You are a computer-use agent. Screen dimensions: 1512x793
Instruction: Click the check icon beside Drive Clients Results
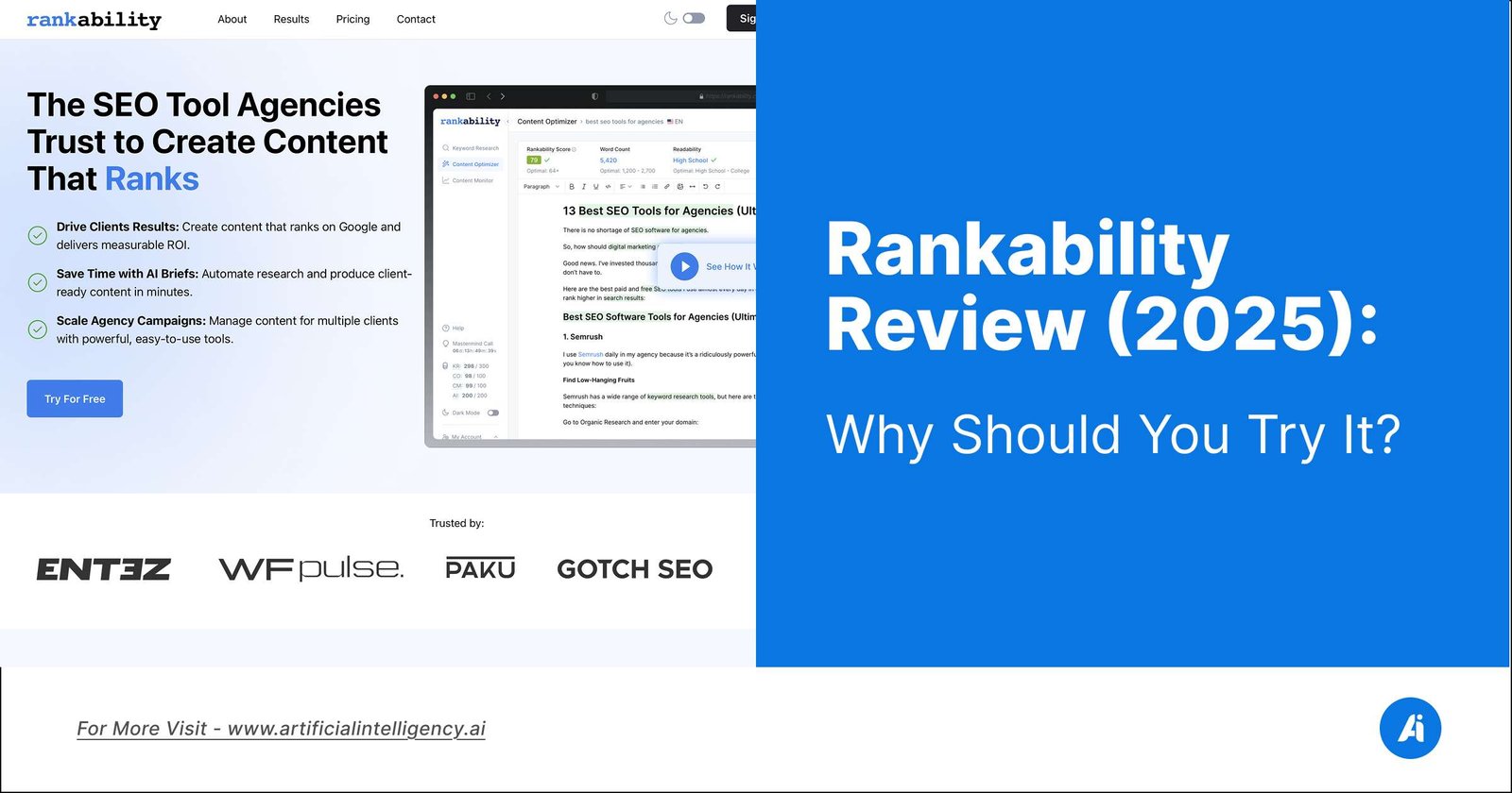(37, 235)
